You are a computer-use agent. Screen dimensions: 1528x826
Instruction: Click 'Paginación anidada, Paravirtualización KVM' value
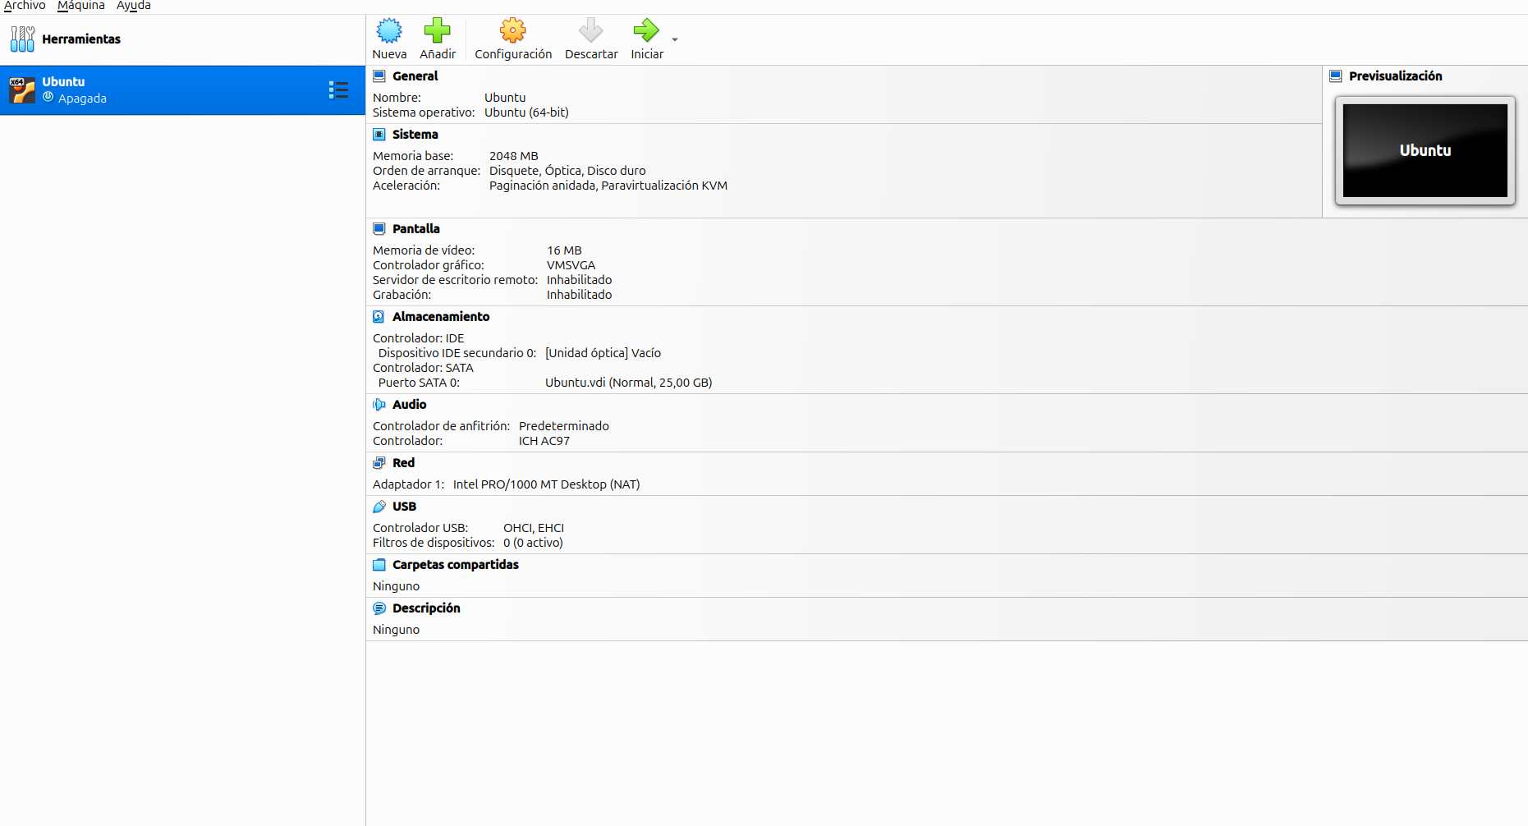[x=608, y=186]
